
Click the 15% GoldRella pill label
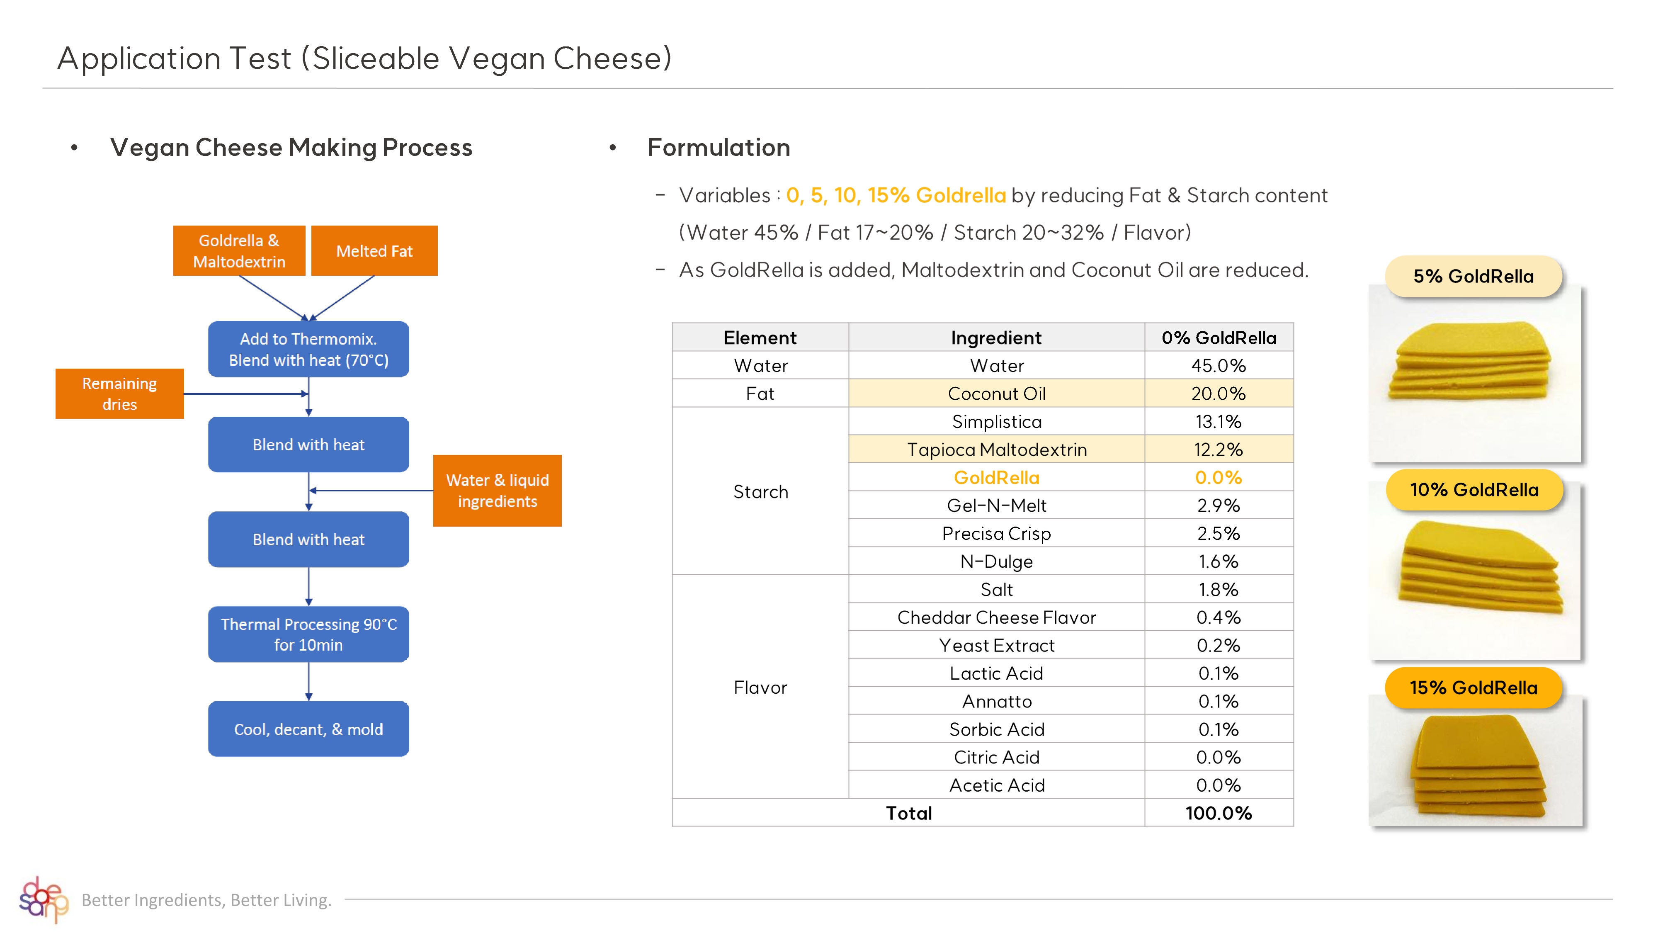1473,688
